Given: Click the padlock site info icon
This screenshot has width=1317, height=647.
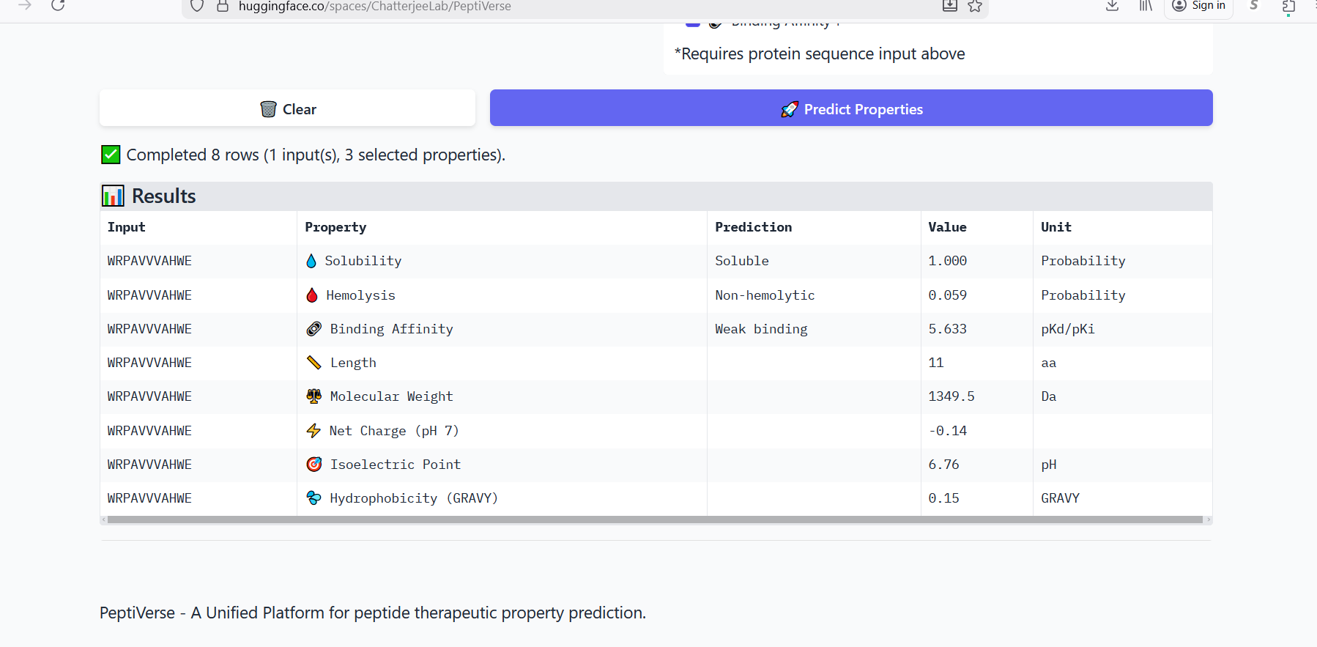Looking at the screenshot, I should tap(223, 6).
